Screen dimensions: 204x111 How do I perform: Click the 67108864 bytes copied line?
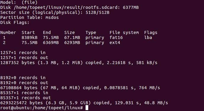pos(80,88)
